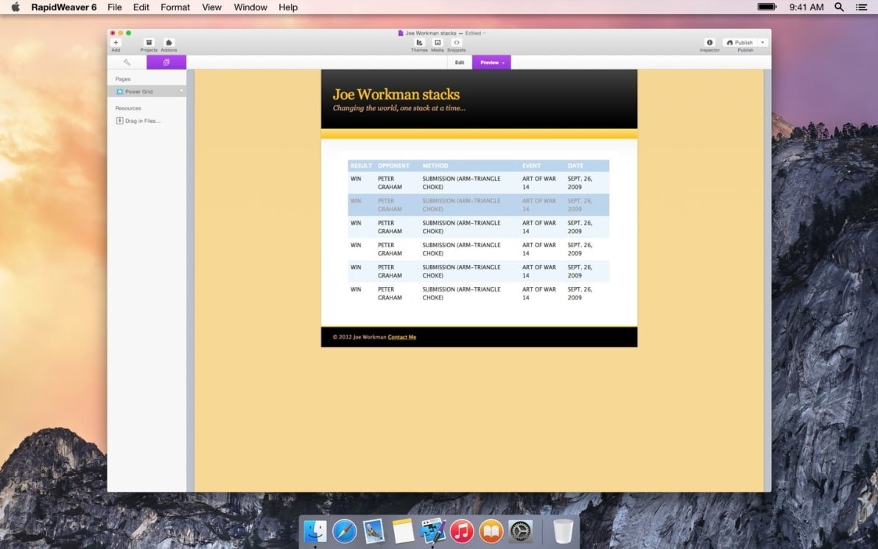Open System Preferences from the Dock

[x=520, y=531]
